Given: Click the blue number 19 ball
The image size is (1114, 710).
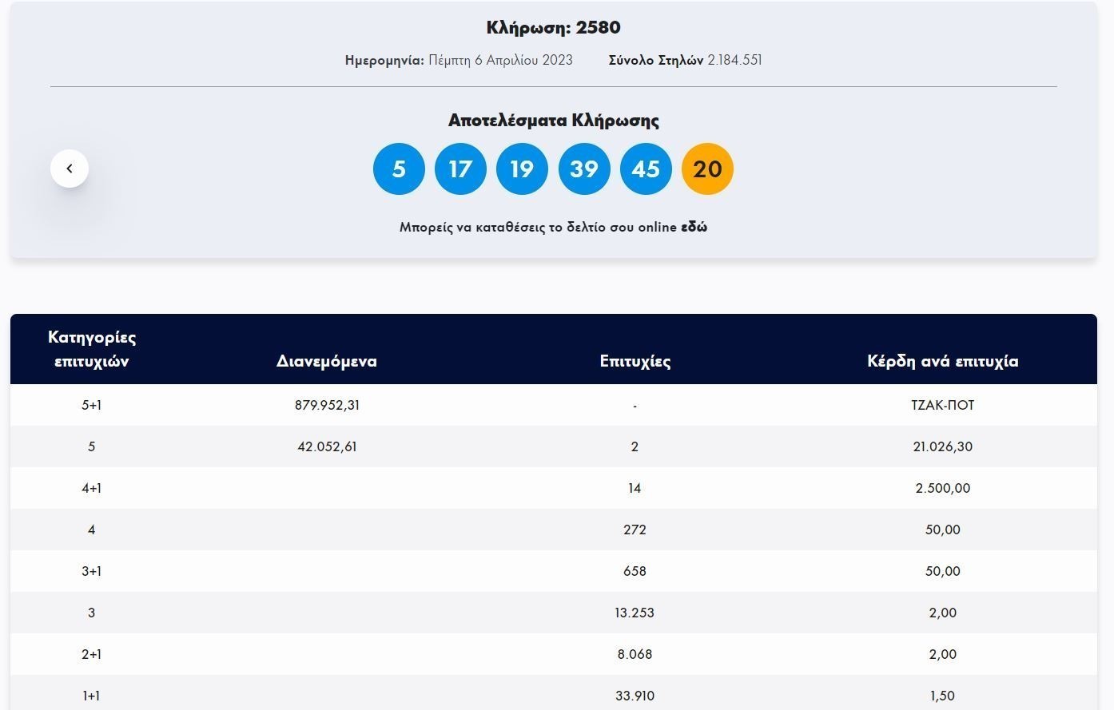Looking at the screenshot, I should click(522, 169).
